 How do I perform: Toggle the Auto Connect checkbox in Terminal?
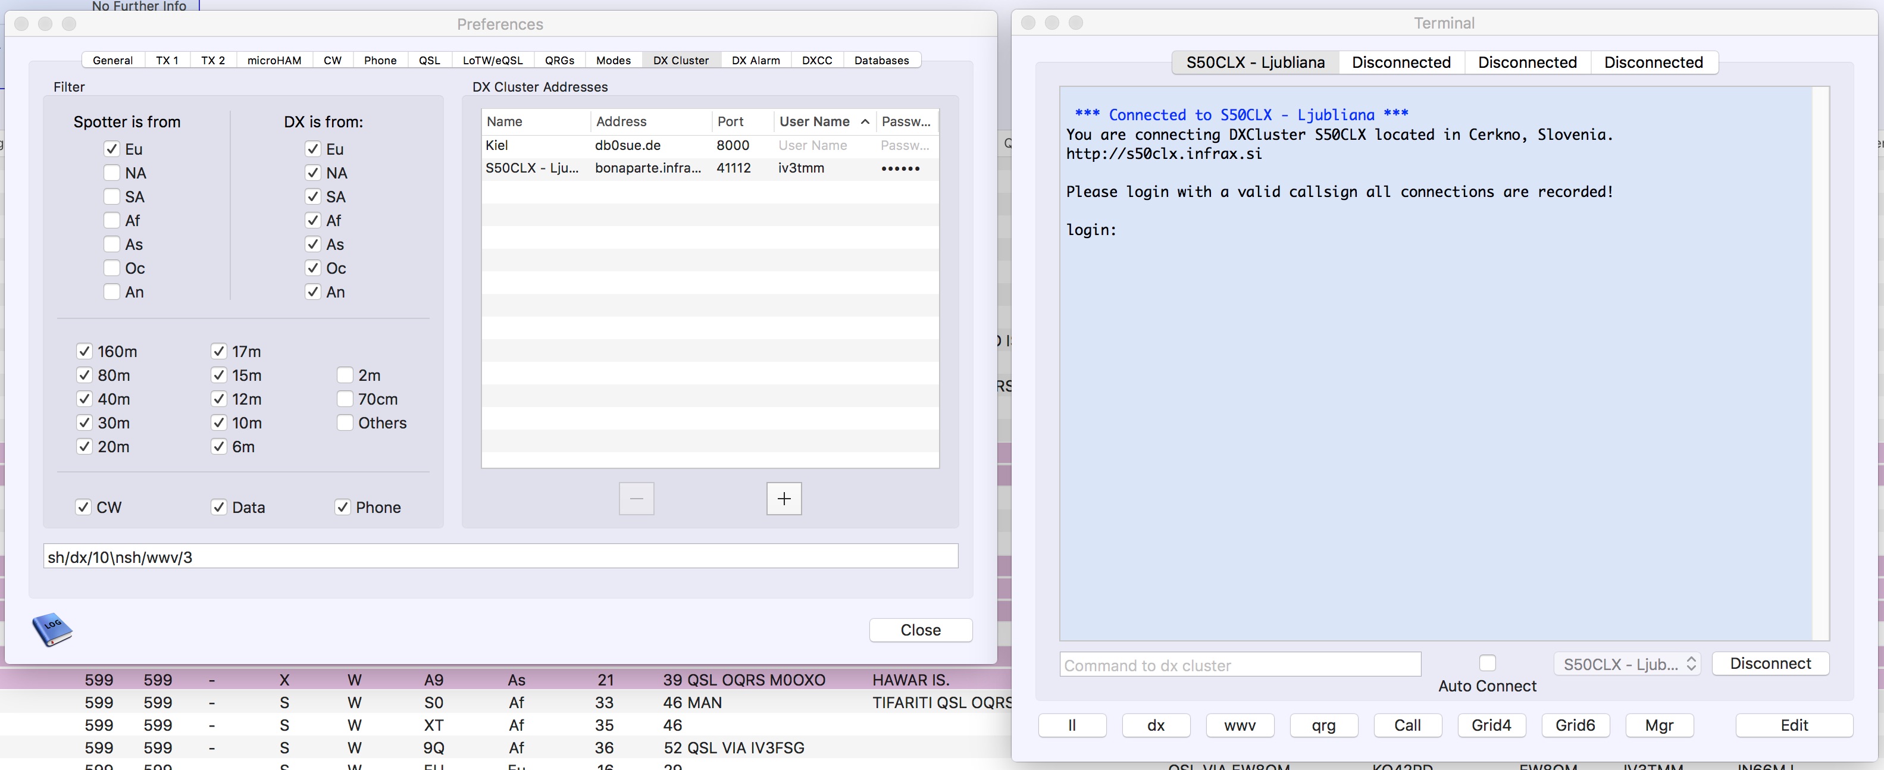(x=1487, y=662)
